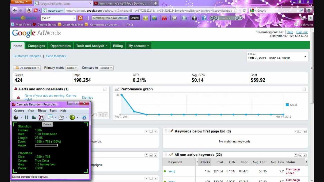Open Camtasia Tools menu
Image resolution: width=324 pixels, height=182 pixels.
pos(53,111)
